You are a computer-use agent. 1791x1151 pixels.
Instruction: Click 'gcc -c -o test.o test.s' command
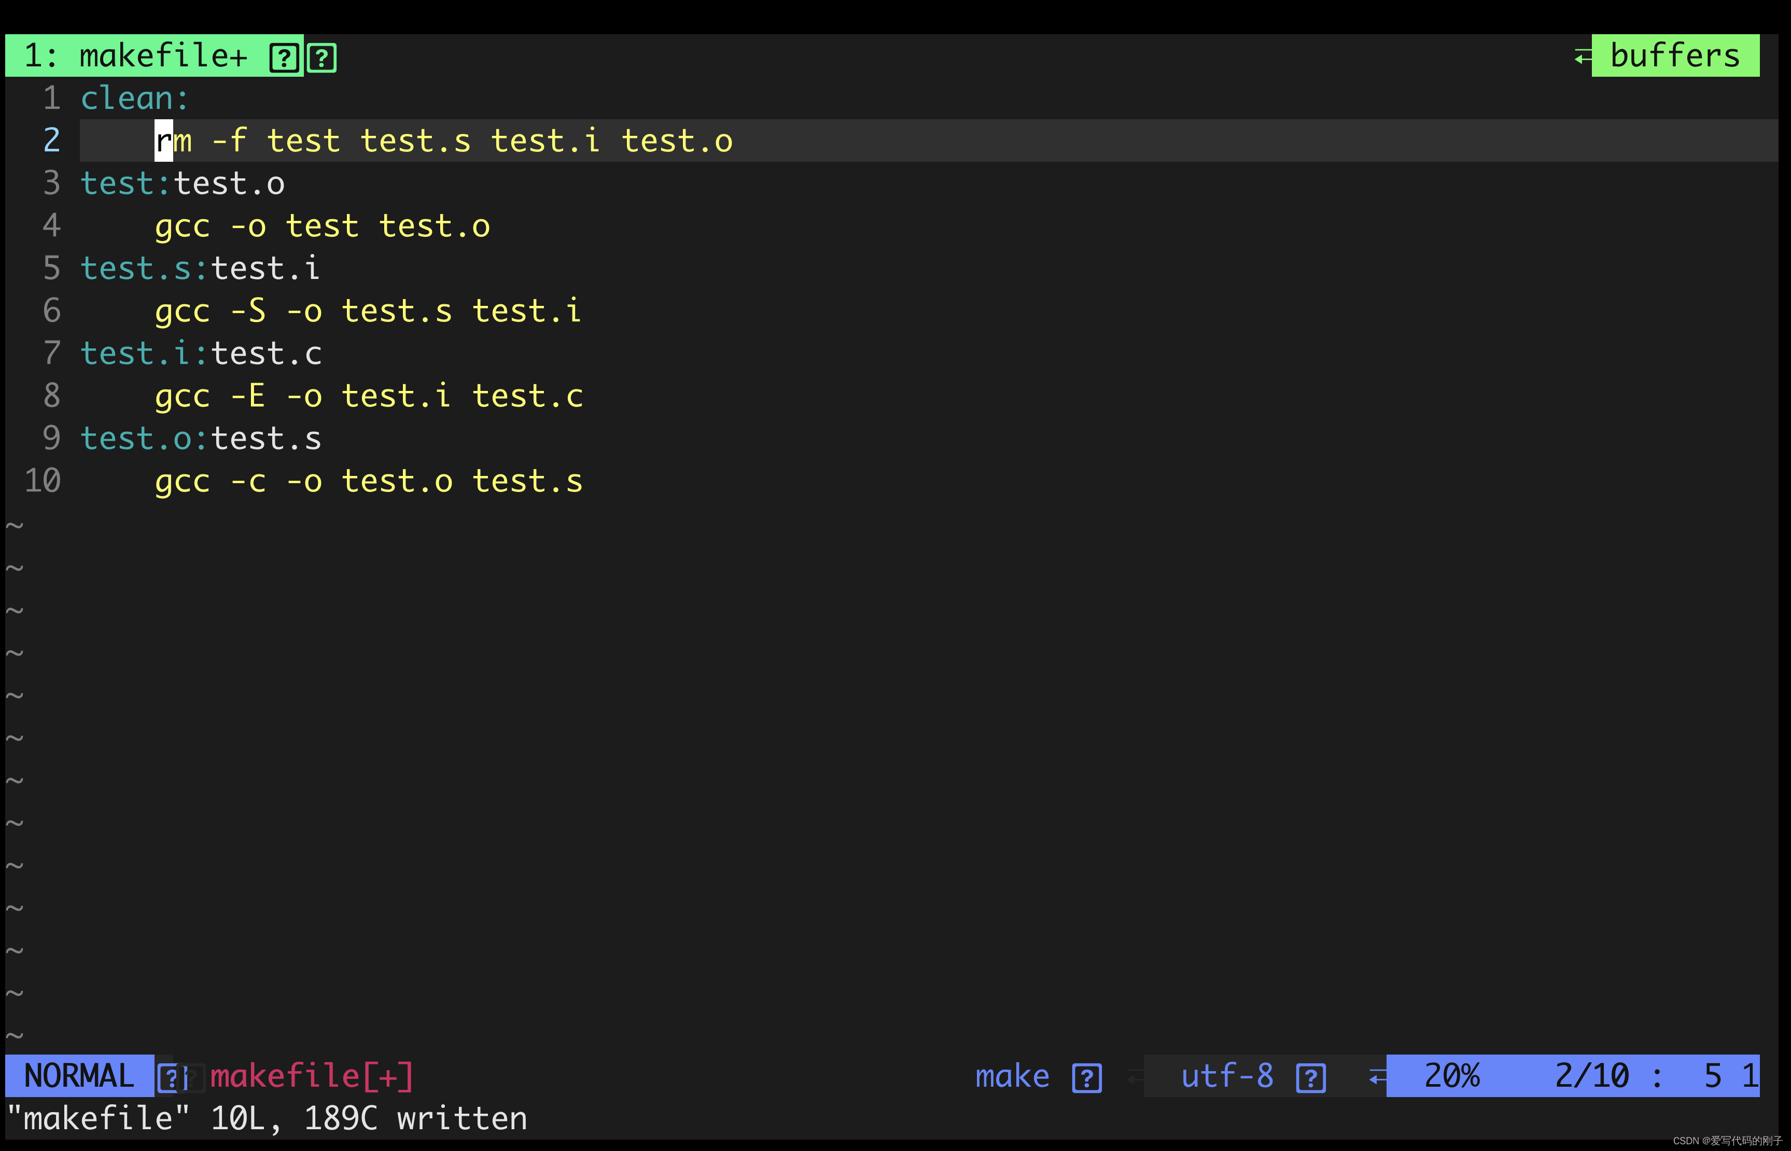click(x=369, y=481)
